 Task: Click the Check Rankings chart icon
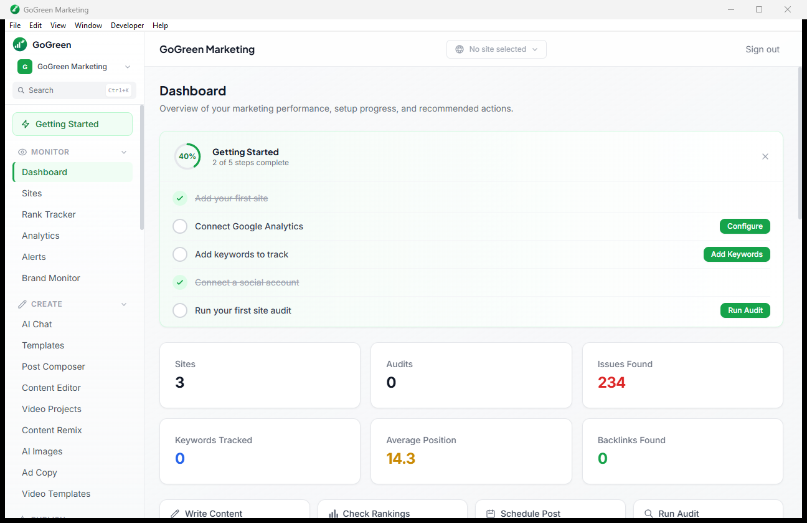(333, 512)
